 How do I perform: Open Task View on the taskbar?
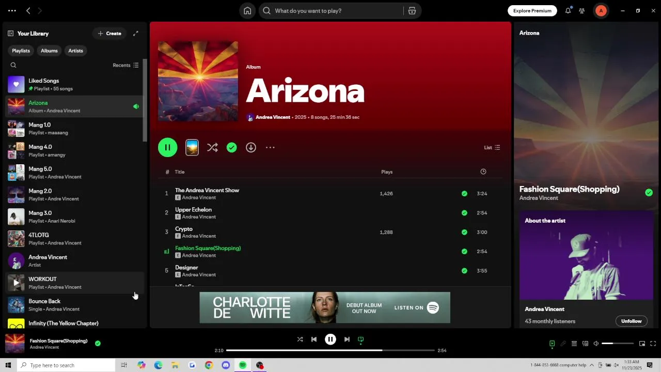pos(124,365)
